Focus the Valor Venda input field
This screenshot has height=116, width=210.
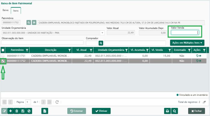click(185, 32)
